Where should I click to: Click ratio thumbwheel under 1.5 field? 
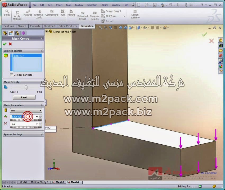(26, 127)
